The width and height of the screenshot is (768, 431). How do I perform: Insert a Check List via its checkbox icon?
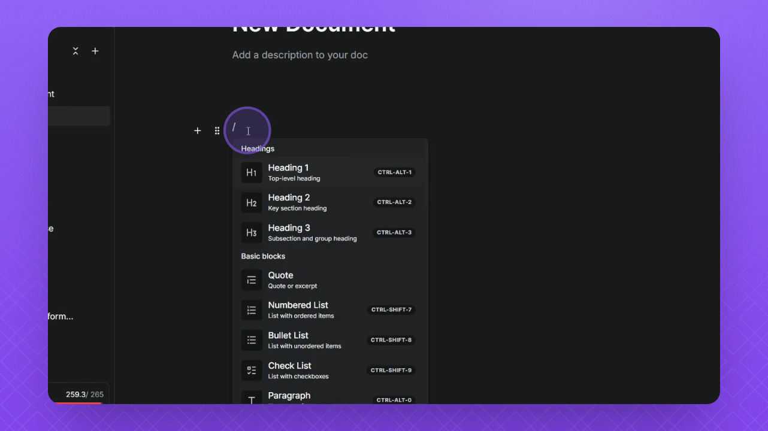[252, 370]
